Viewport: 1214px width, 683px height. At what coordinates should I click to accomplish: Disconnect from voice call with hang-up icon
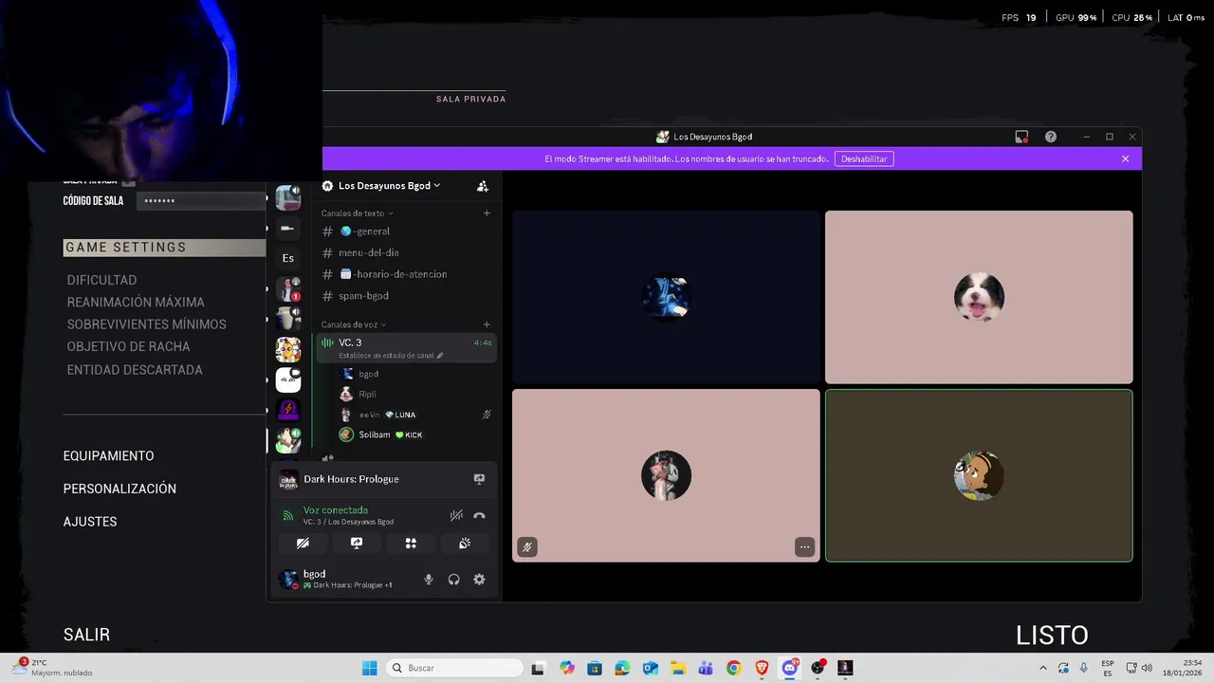479,515
